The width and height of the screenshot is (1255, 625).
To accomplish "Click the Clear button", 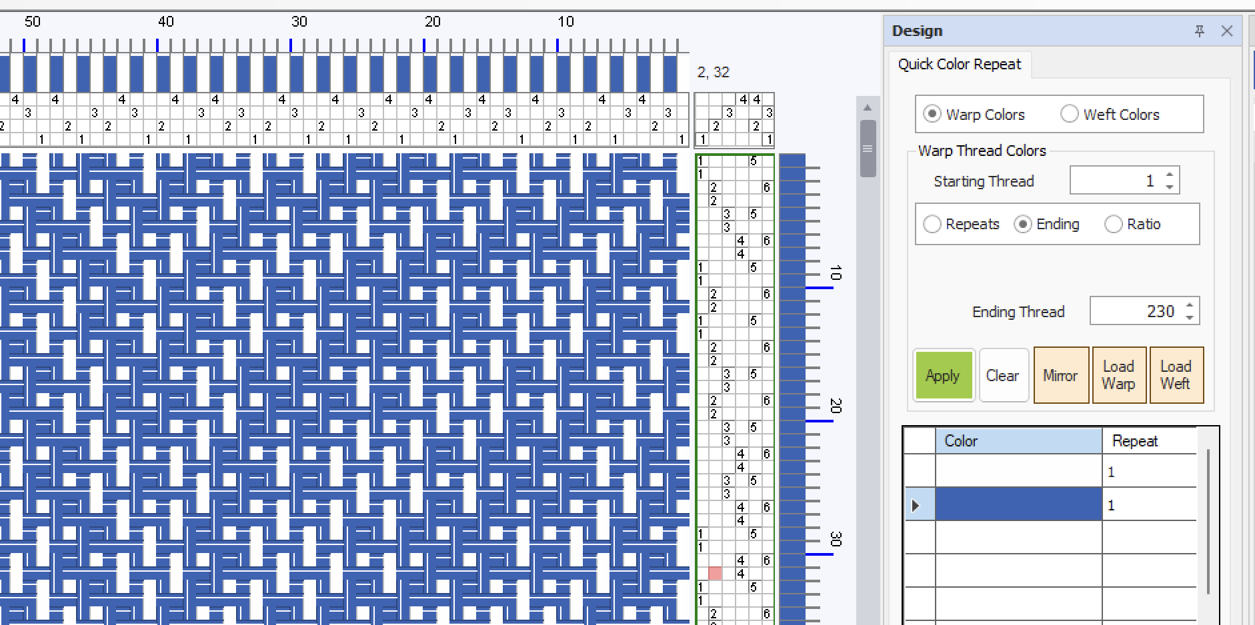I will coord(1003,376).
